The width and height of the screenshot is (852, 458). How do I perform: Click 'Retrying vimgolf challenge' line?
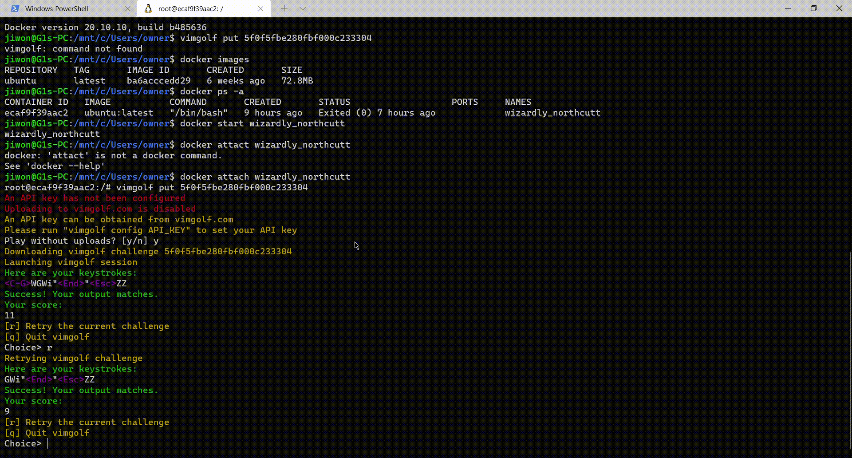pos(74,358)
